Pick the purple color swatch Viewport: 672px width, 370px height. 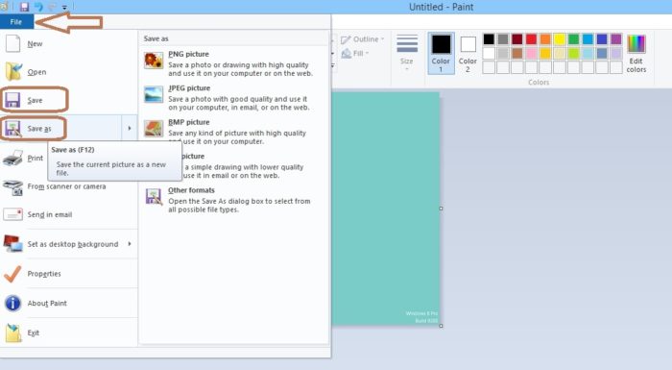pos(616,39)
